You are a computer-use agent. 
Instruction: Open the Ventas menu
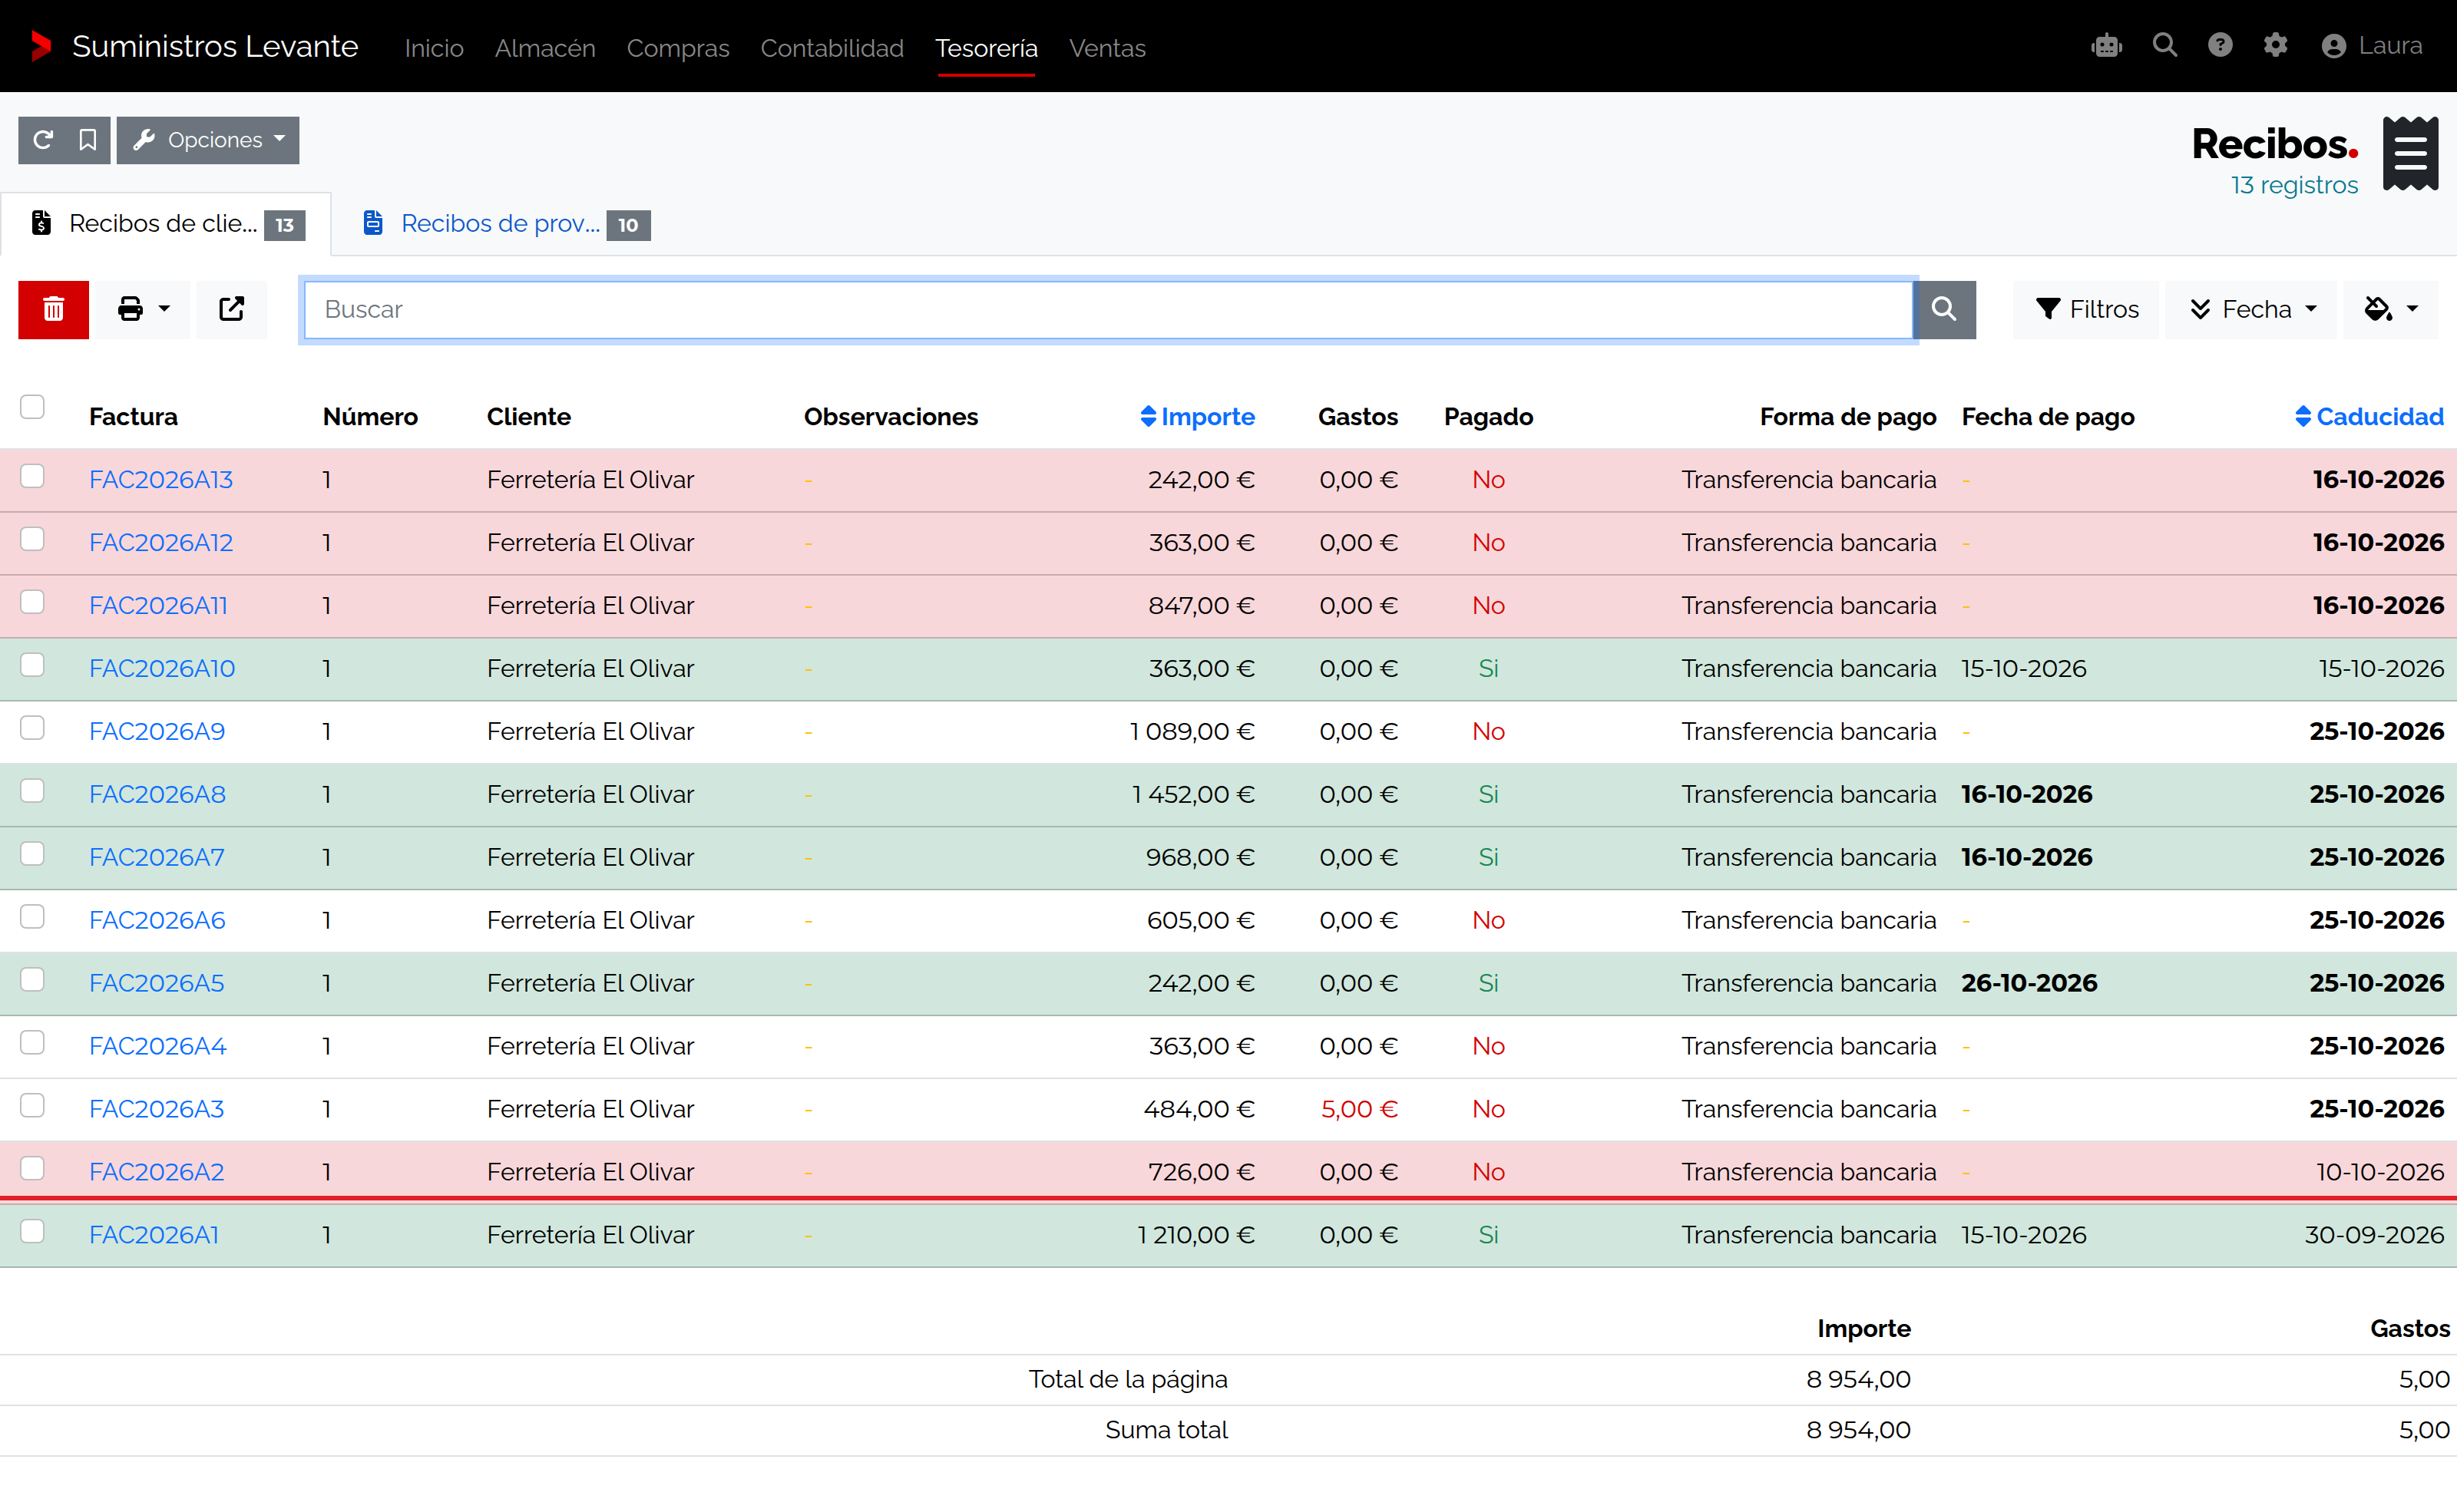(1106, 48)
